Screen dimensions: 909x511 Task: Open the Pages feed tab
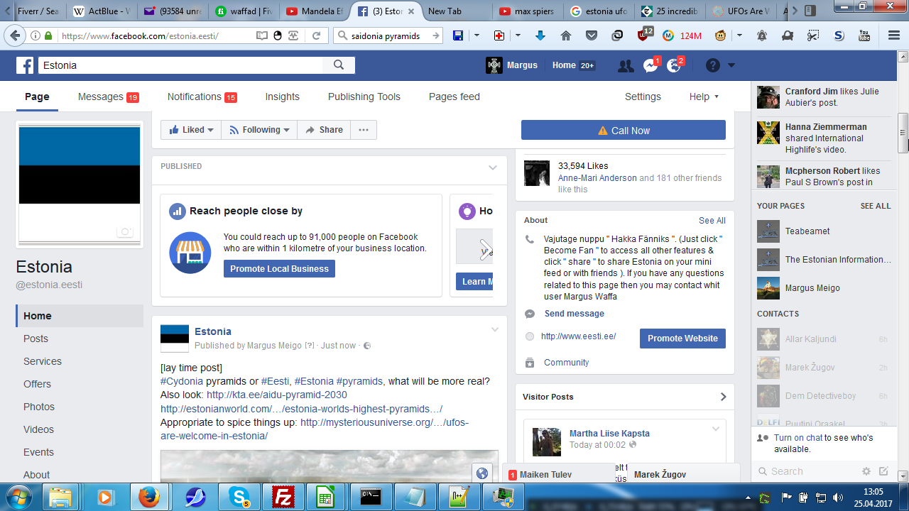coord(454,97)
